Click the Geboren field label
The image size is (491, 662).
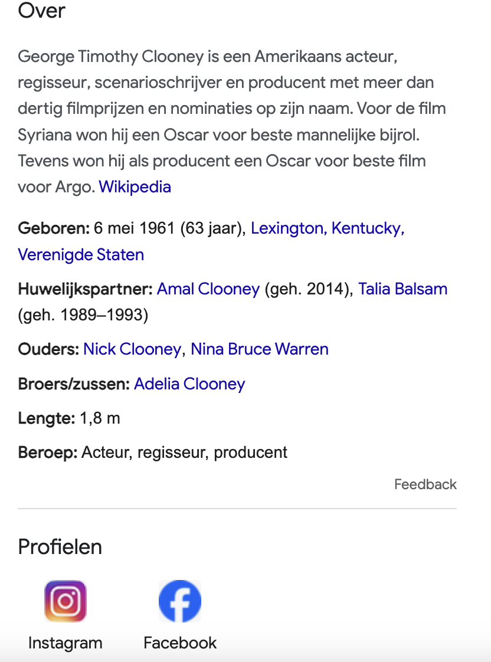[x=54, y=228]
